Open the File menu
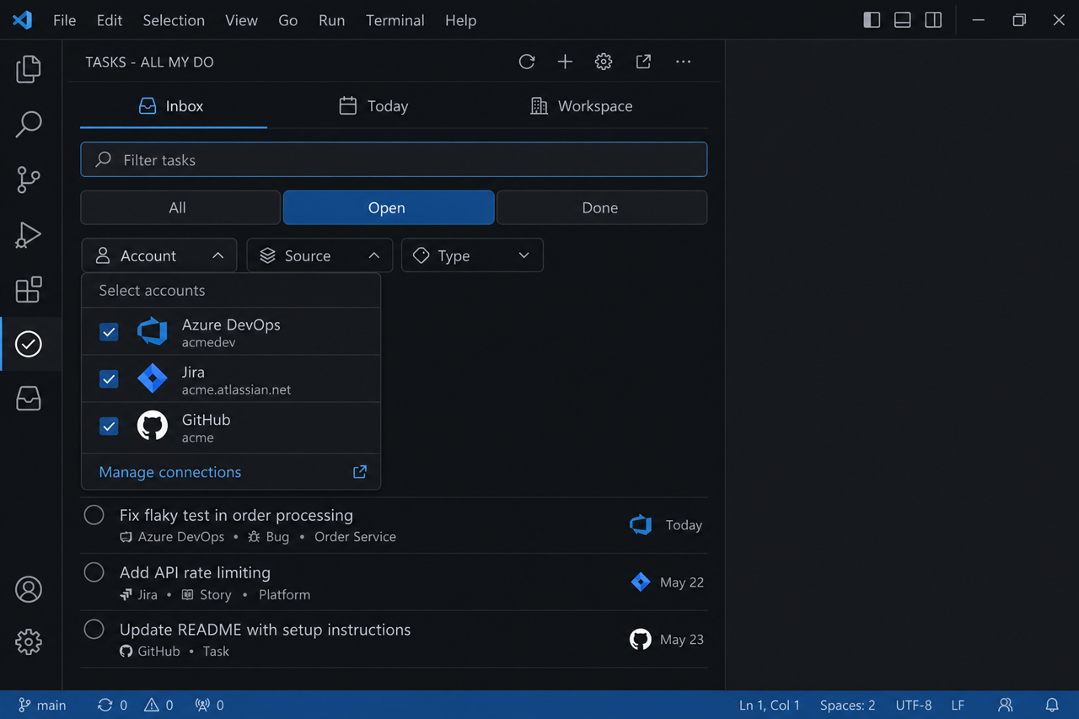Image resolution: width=1079 pixels, height=719 pixels. [x=65, y=20]
